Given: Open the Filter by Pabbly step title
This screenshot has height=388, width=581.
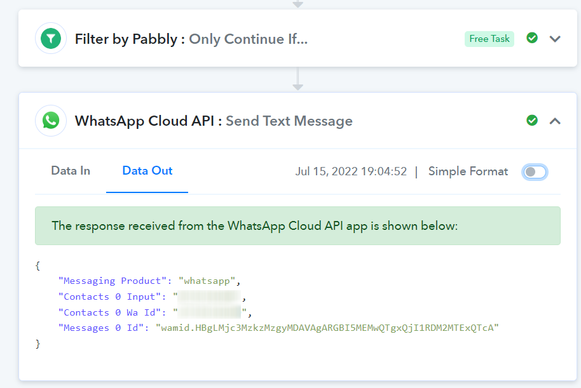Looking at the screenshot, I should pyautogui.click(x=191, y=39).
